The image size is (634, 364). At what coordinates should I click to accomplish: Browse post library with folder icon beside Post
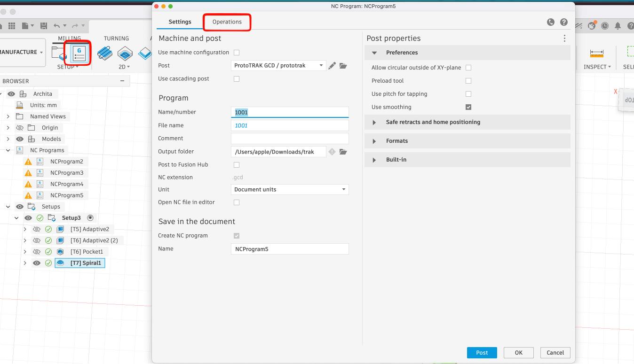343,66
